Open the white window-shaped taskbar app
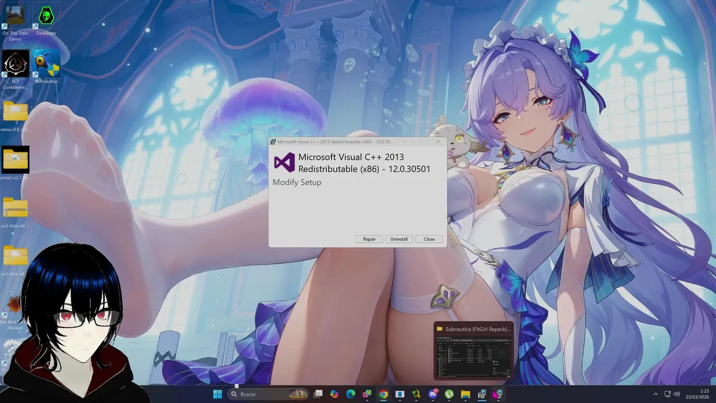716x403 pixels. 399,394
